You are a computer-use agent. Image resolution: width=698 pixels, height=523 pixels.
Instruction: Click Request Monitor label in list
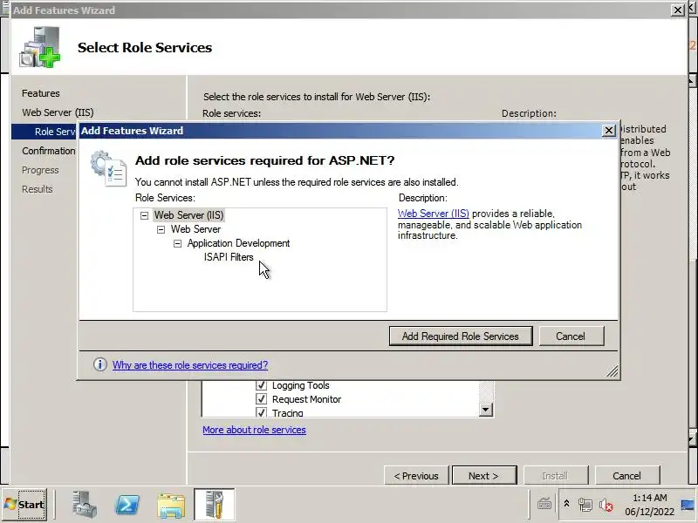pos(306,399)
